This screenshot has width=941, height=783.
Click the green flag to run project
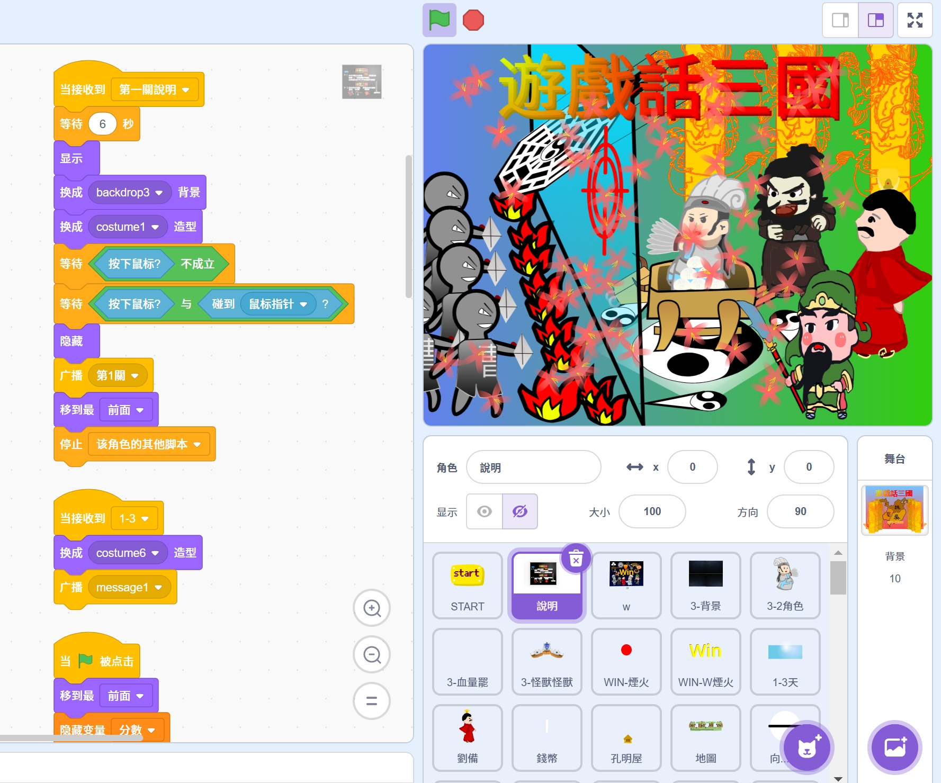(439, 20)
